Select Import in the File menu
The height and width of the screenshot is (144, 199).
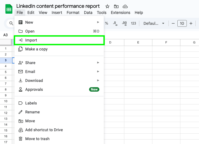point(59,40)
